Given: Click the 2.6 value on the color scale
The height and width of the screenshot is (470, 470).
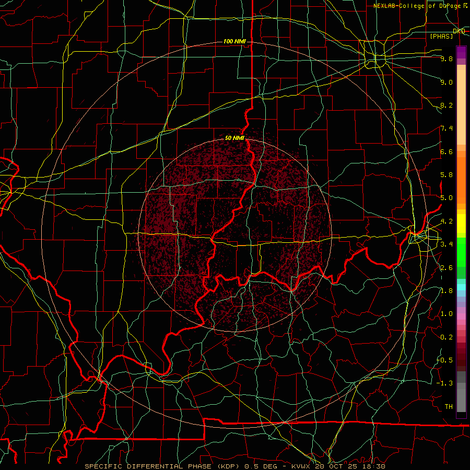Looking at the screenshot, I should 446,268.
